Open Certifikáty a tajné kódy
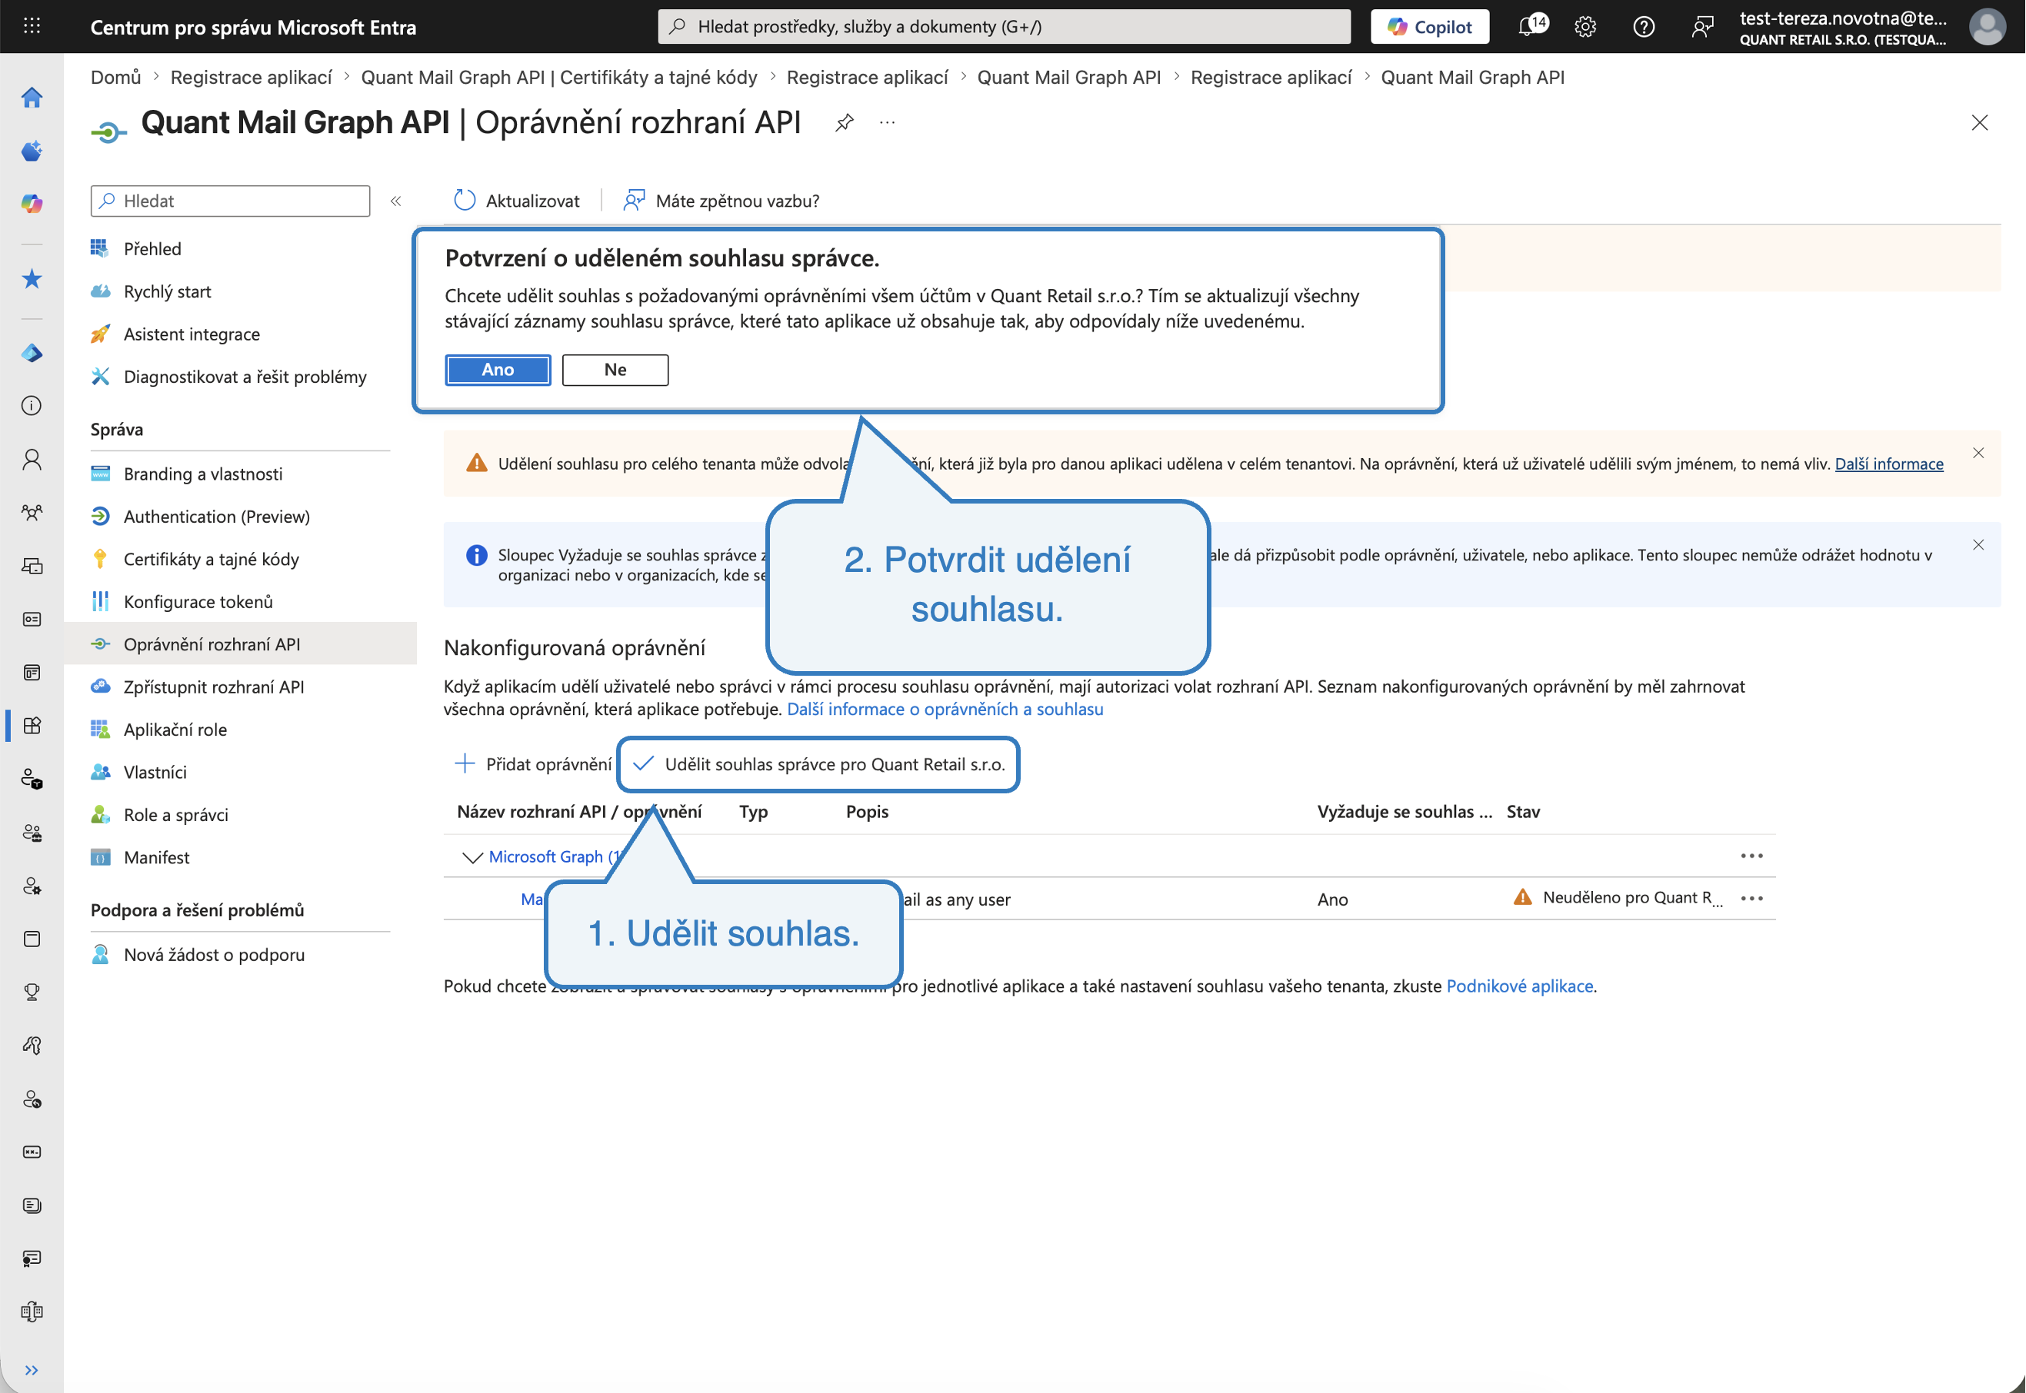 (211, 560)
